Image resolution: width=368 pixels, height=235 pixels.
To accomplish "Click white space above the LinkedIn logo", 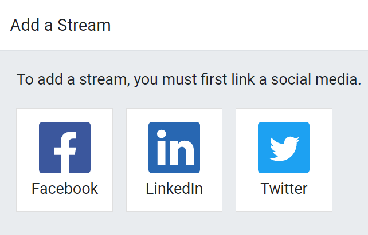I will click(174, 114).
